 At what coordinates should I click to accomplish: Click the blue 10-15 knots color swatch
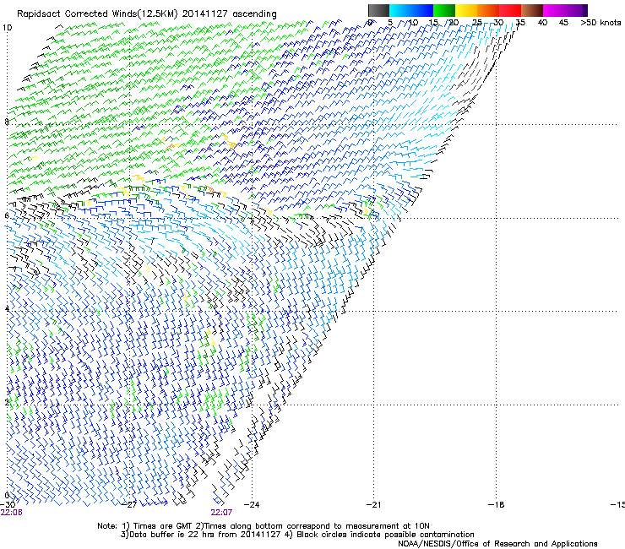[x=422, y=10]
